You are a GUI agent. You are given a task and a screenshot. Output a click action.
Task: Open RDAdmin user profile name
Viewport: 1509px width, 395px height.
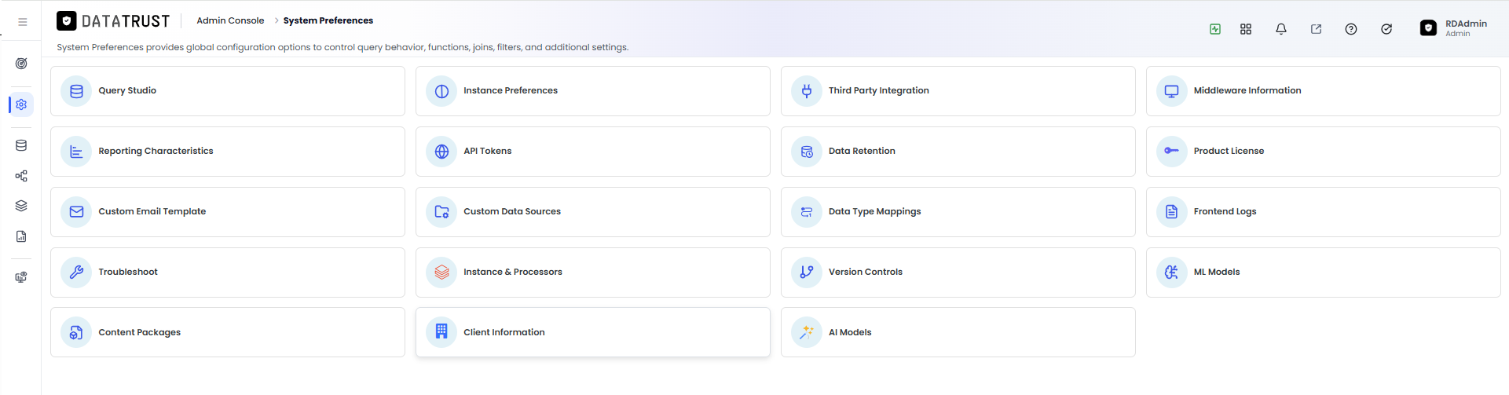click(x=1466, y=24)
